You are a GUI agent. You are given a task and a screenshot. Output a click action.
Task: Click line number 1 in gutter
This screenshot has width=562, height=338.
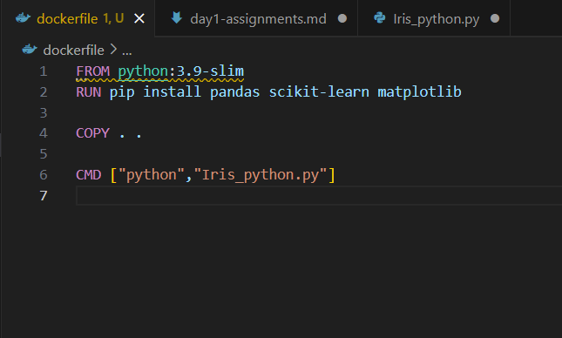(44, 71)
